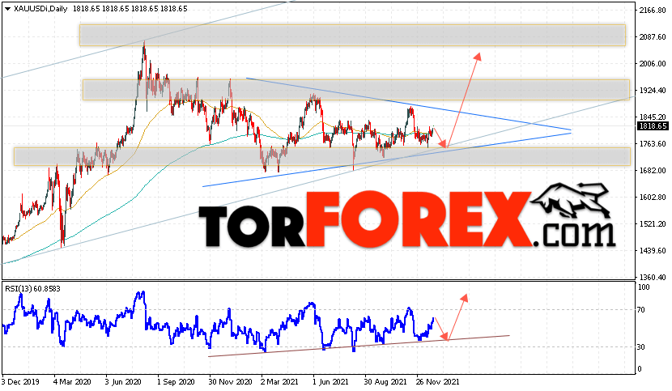Click the 2006.00 price axis label
Viewport: 672px width, 391px height.
pos(653,64)
